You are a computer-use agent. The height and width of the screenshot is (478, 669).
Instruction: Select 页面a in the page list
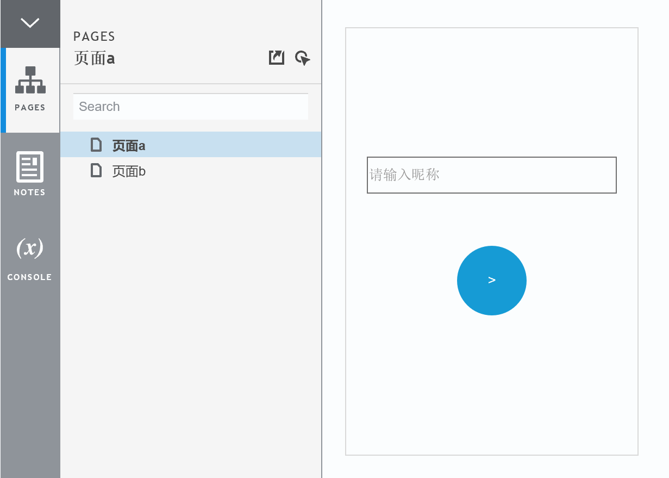[x=191, y=145]
